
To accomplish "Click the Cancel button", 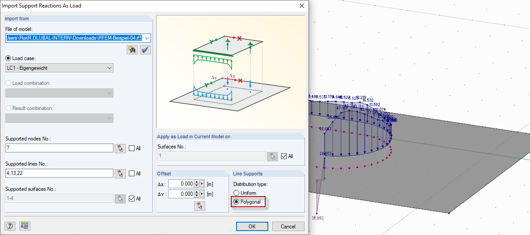I will click(x=288, y=226).
